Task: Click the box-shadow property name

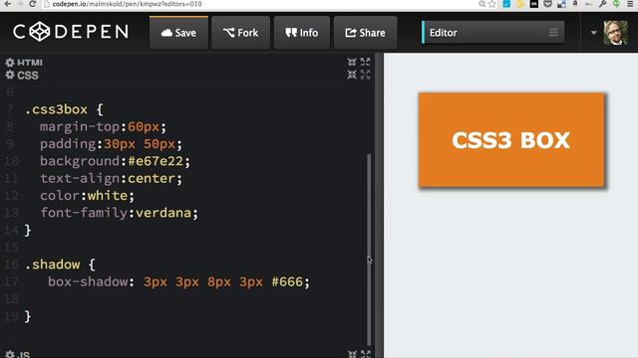Action: [88, 281]
